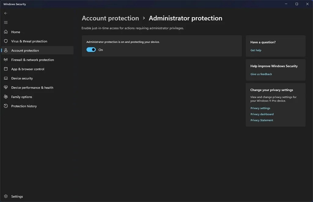Viewport: 313px width, 202px height.
Task: Click the Windows Security title bar text
Action: click(x=15, y=4)
